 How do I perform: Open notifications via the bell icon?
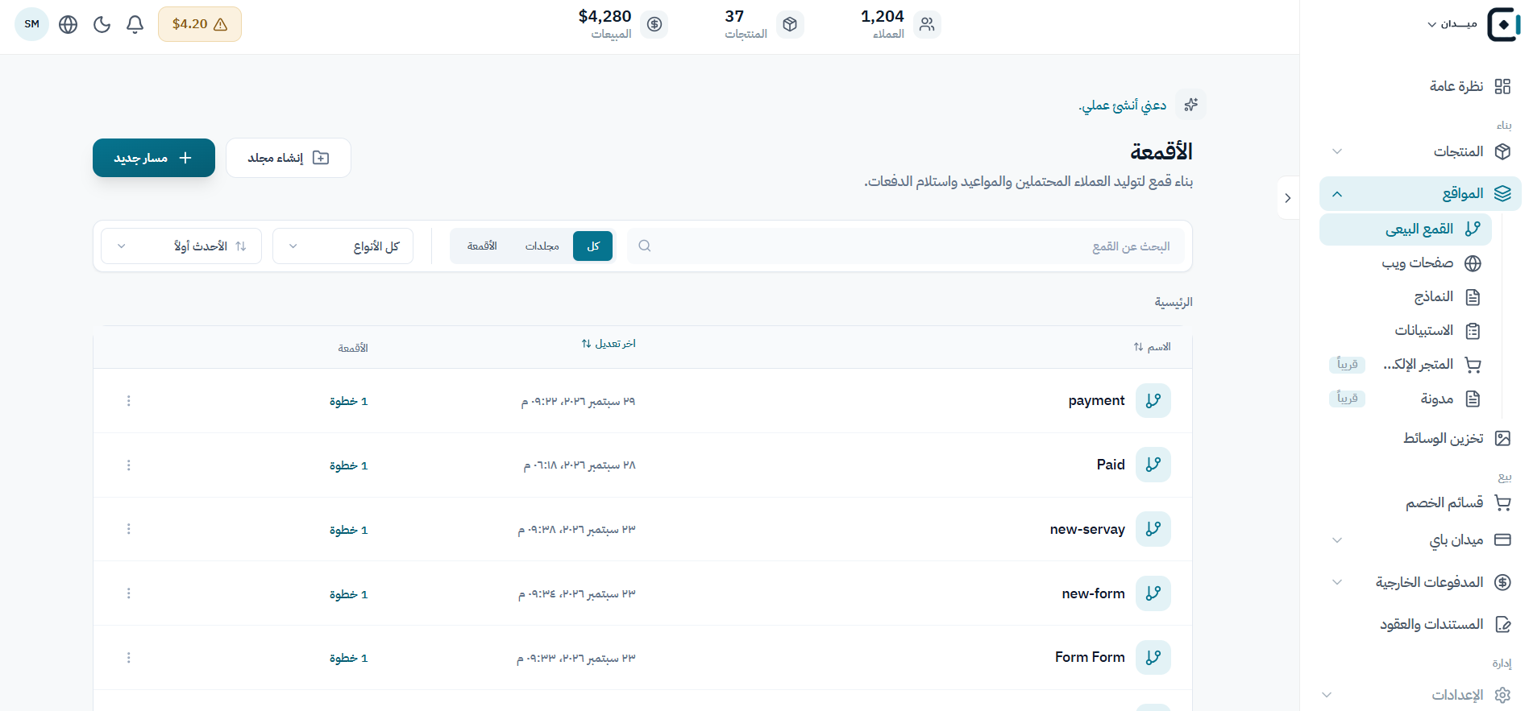[x=135, y=24]
